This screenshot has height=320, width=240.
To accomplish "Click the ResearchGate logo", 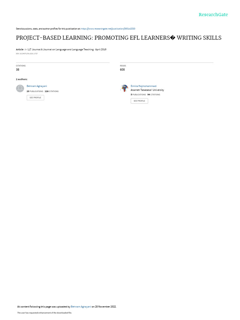I will 213,14.
